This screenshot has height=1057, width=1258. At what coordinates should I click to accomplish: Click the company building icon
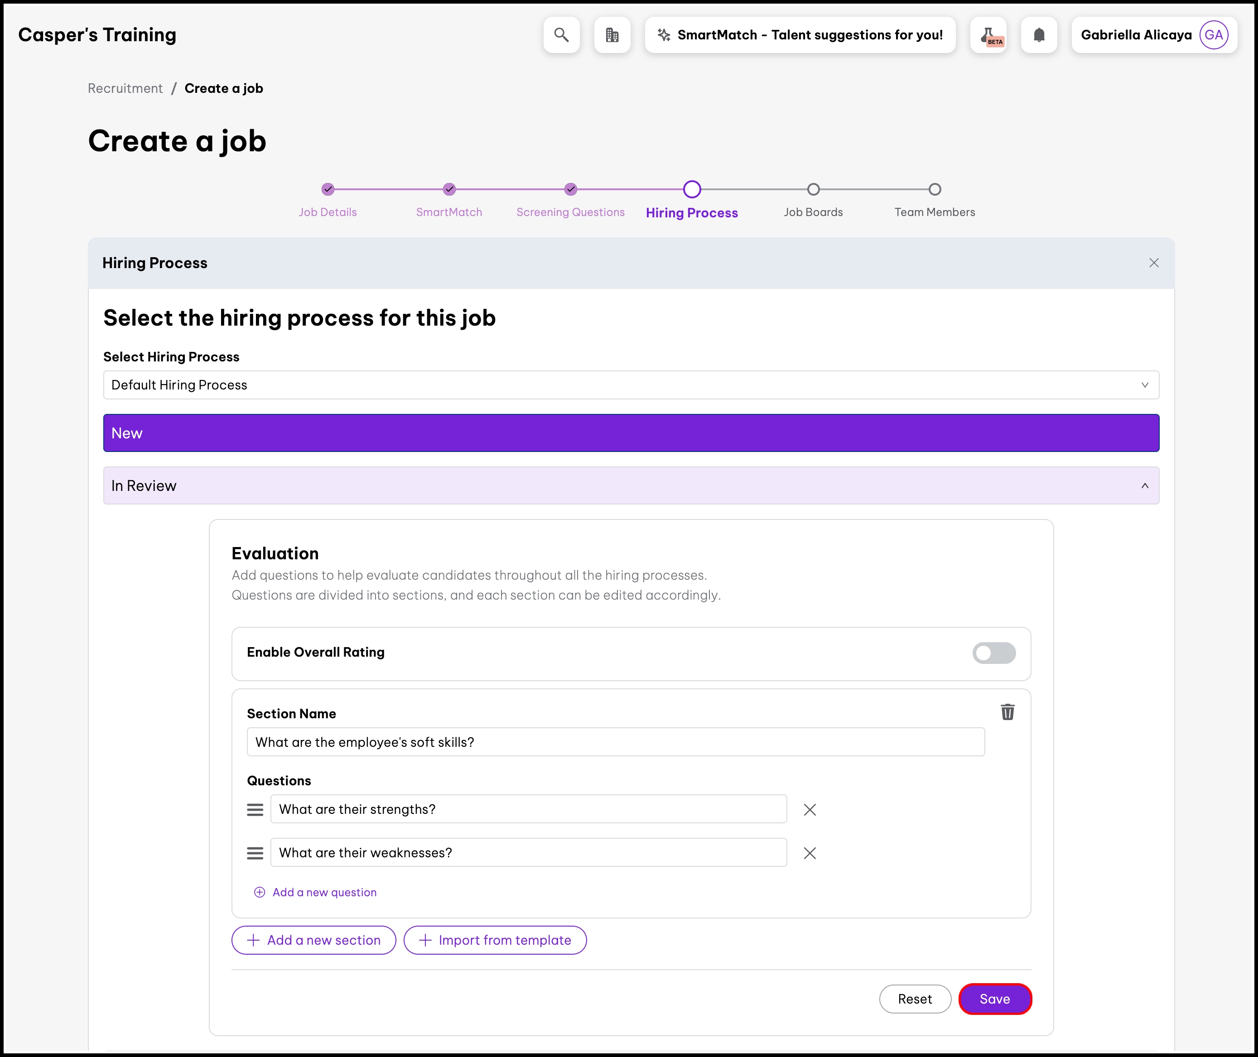(x=612, y=35)
